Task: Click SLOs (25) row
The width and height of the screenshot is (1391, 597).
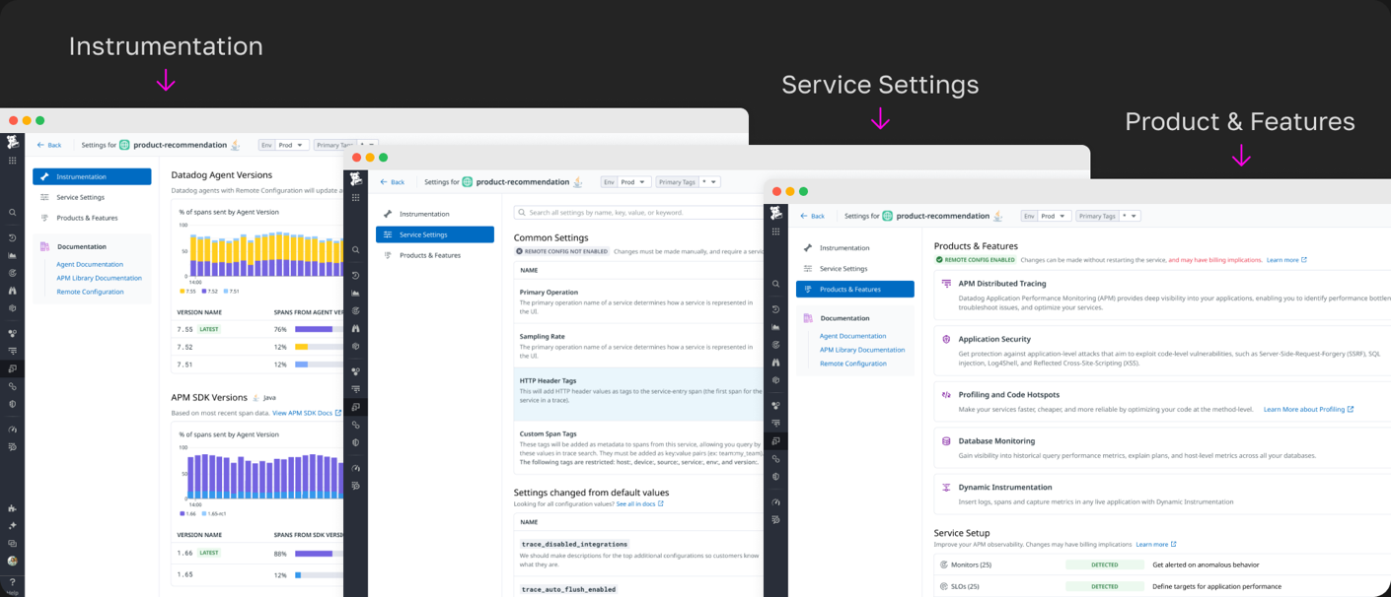Action: click(x=1162, y=586)
